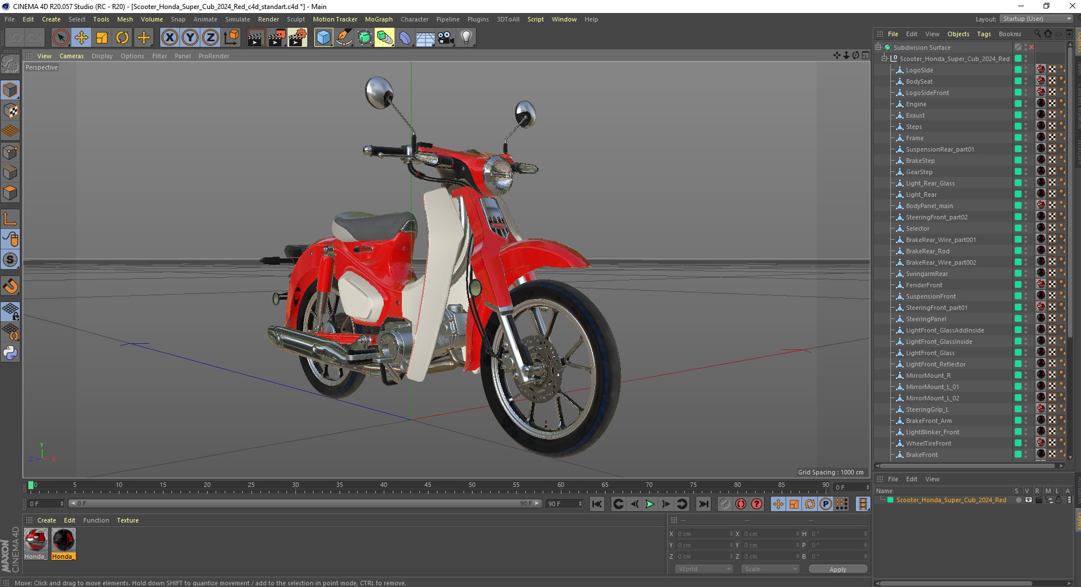Click frame 45 on the timeline ruler

(x=428, y=485)
